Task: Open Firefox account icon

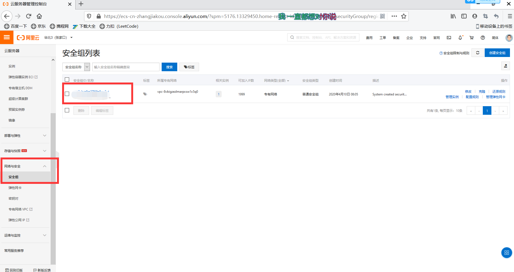Action: pyautogui.click(x=475, y=16)
